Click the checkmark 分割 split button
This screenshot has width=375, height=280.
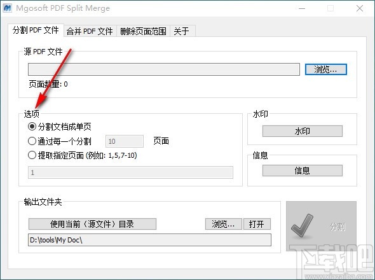pyautogui.click(x=321, y=226)
